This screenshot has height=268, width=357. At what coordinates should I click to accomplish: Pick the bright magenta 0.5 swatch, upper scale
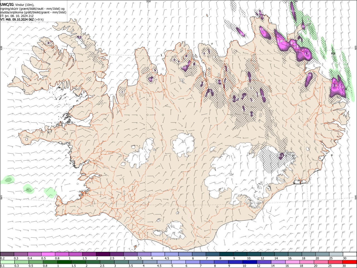[x=48, y=254]
